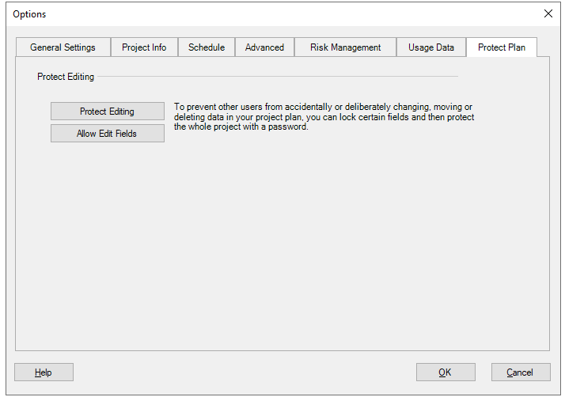Confirm changes with the OK button

tap(446, 372)
